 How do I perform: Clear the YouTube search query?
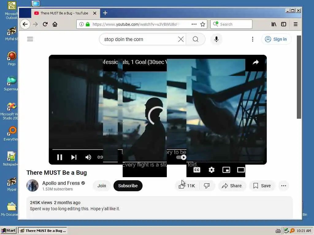pyautogui.click(x=181, y=39)
